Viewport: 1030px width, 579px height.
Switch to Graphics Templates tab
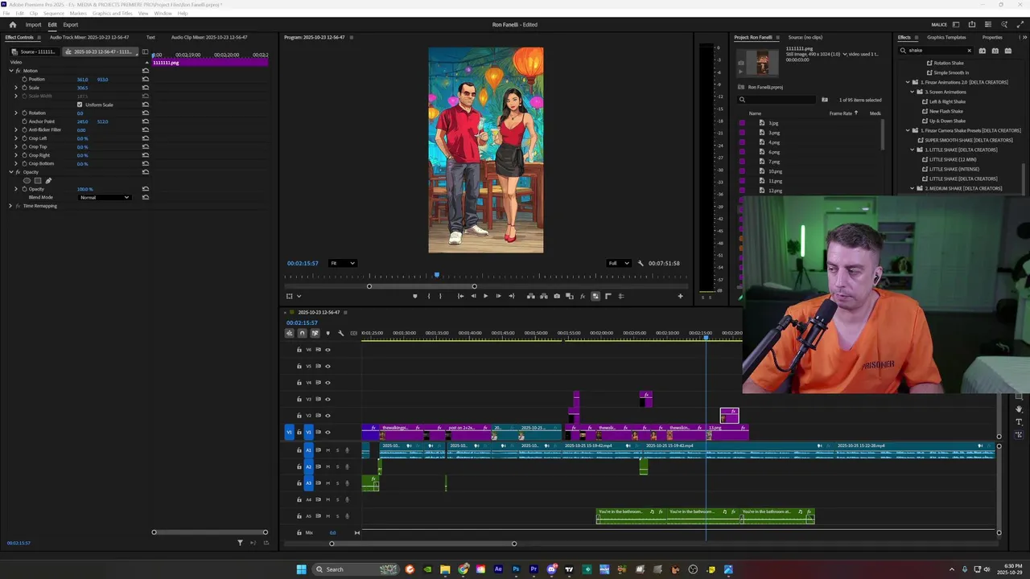[946, 37]
